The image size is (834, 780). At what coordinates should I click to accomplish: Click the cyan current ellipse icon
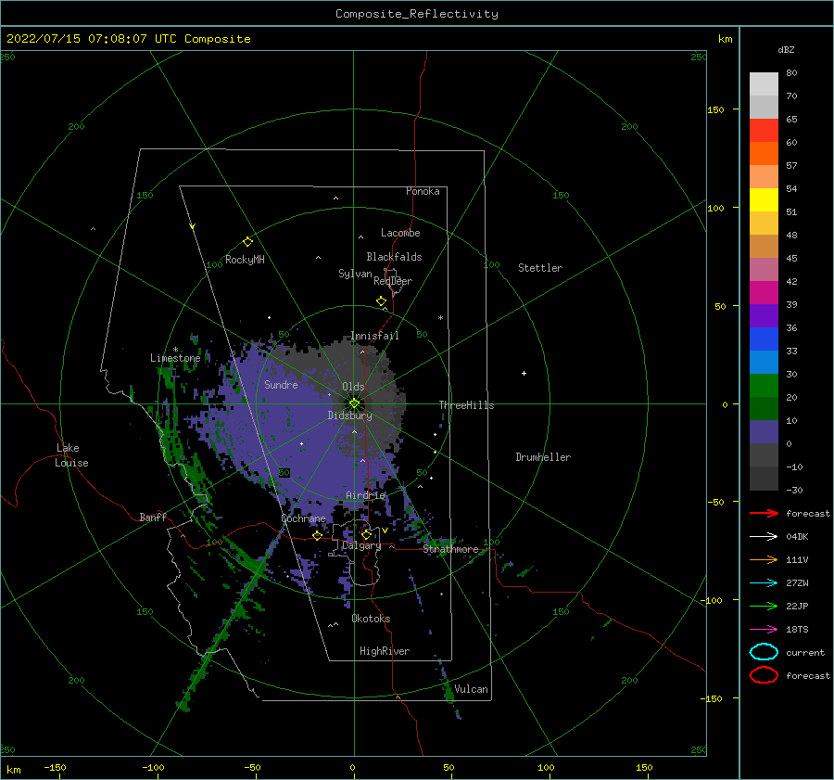tap(764, 652)
